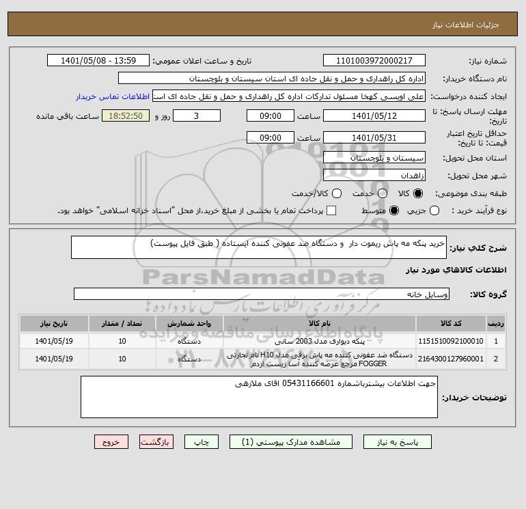
Task: Click the تاریخ نیاز column header
Action: [54, 323]
